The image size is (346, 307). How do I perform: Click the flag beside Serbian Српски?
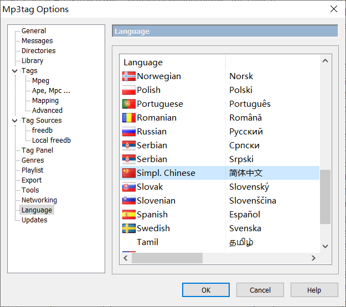(129, 145)
